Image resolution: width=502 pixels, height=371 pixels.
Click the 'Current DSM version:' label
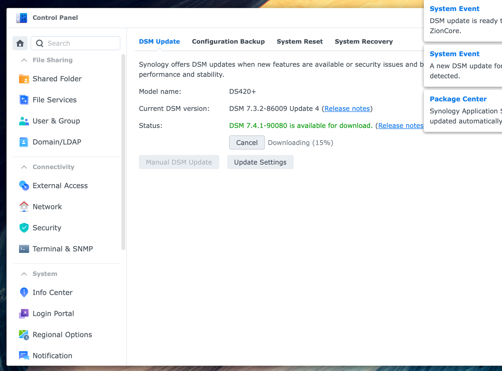[x=174, y=109]
